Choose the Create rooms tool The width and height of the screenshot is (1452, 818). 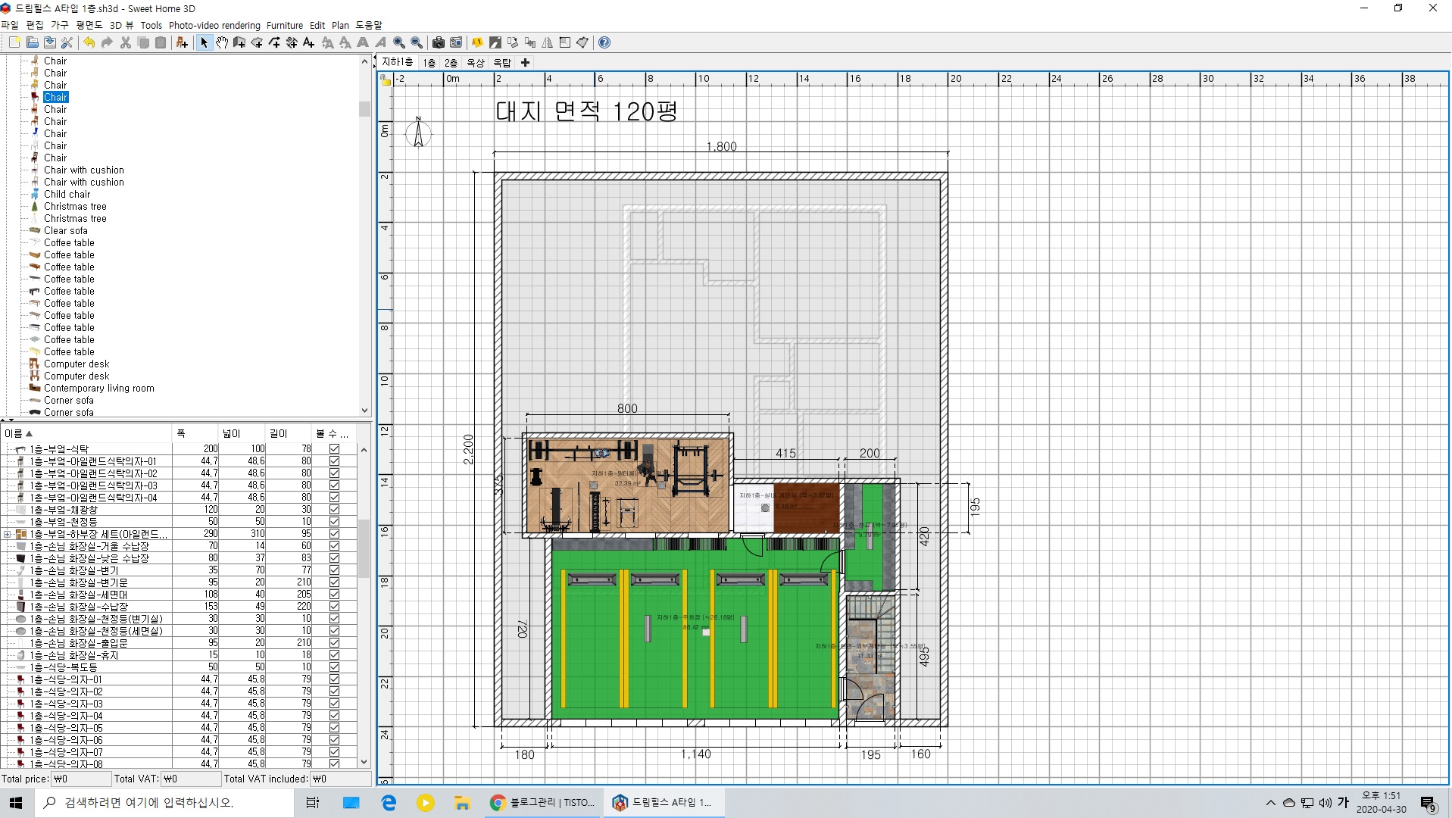257,42
